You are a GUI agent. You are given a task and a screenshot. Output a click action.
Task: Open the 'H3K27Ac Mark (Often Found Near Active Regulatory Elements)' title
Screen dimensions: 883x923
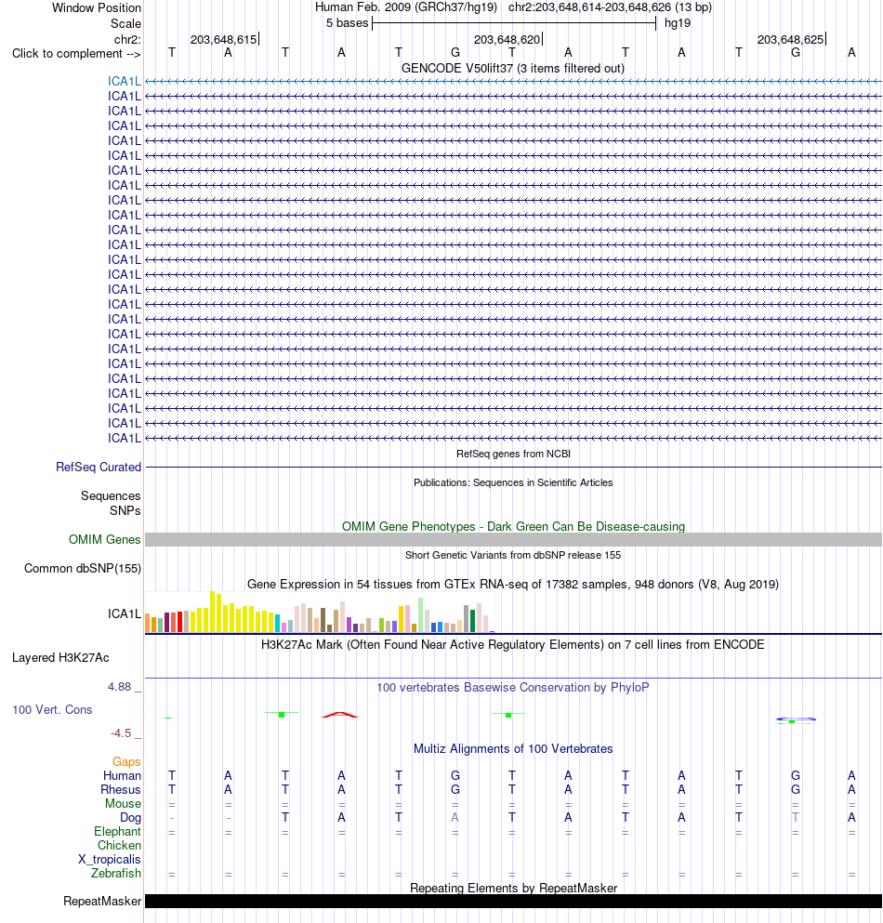513,644
